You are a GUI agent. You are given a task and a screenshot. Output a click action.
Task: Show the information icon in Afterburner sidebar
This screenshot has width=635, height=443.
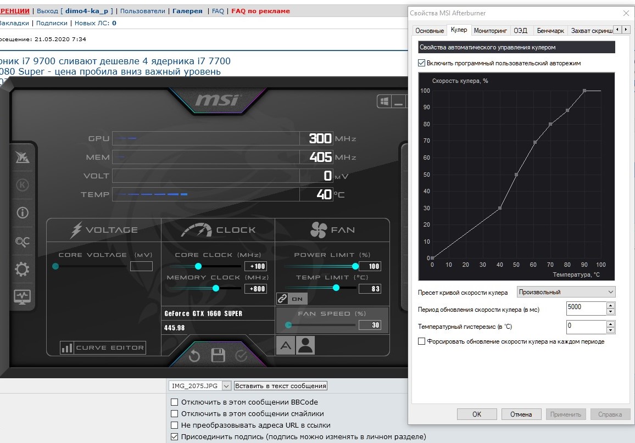click(23, 213)
